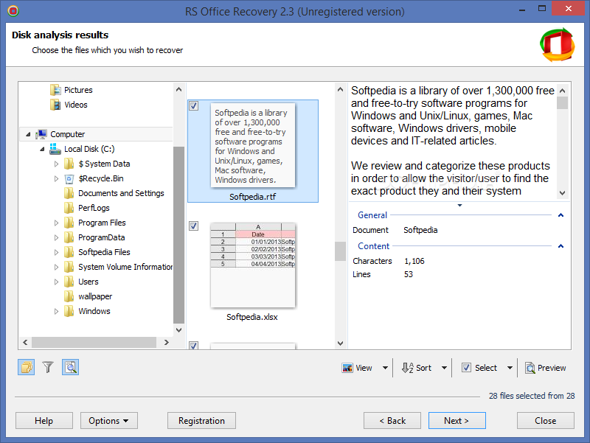Uncheck the Softpedia.xlsx file checkbox
Screen dimensions: 590x443
click(193, 226)
